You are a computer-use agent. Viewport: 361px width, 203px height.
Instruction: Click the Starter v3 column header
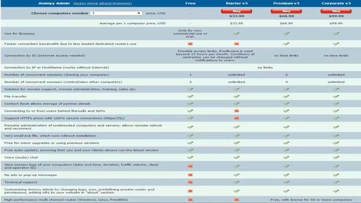click(x=236, y=3)
